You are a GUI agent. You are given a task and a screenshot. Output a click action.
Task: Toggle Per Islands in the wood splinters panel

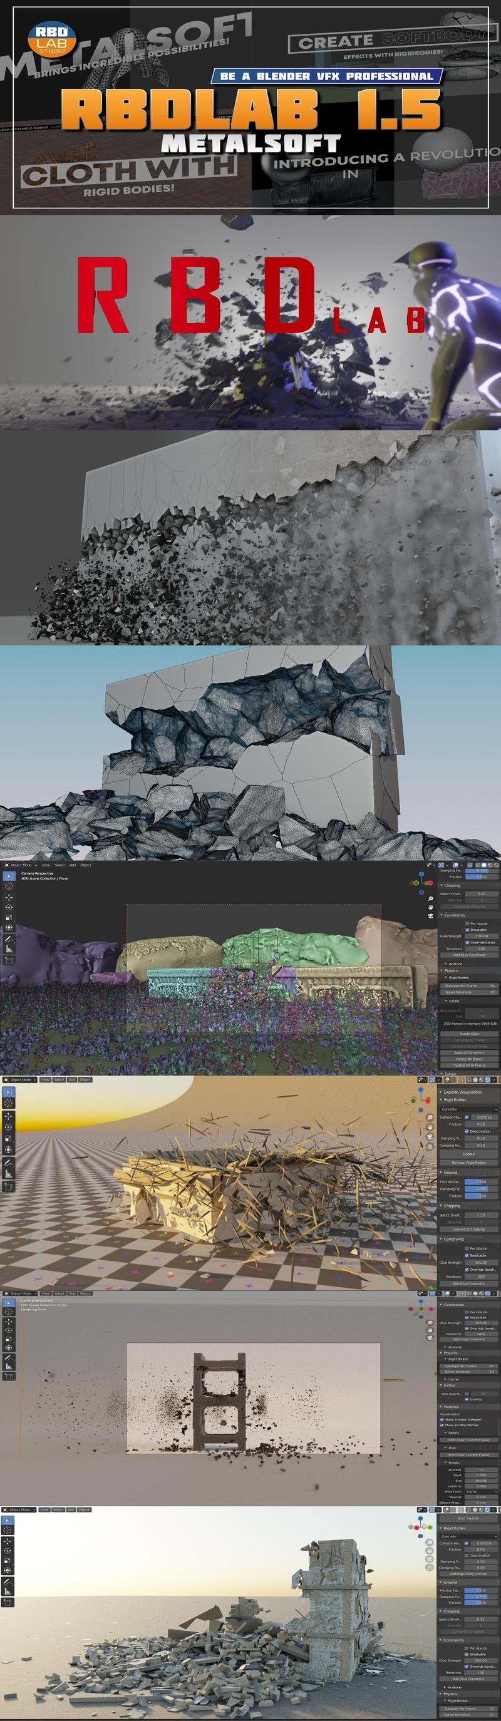467,1248
